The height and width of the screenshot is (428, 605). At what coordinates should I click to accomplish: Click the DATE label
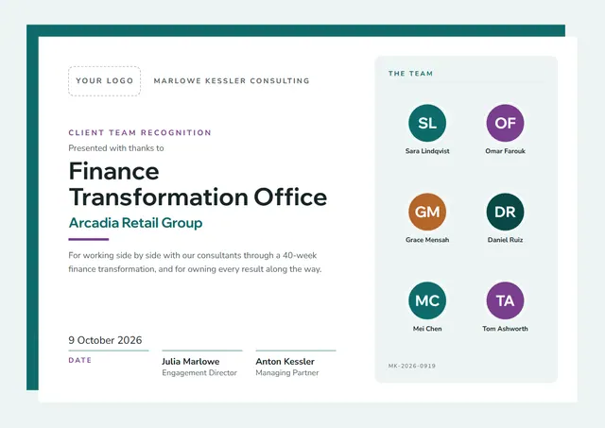click(x=79, y=360)
